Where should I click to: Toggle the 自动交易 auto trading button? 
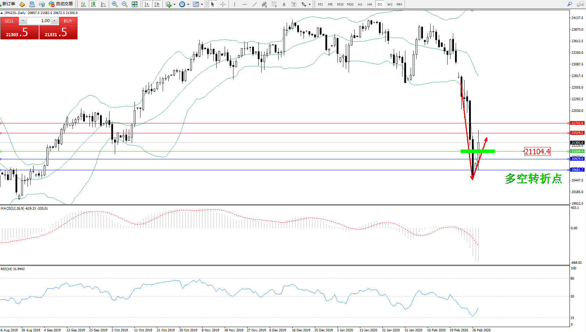point(61,4)
